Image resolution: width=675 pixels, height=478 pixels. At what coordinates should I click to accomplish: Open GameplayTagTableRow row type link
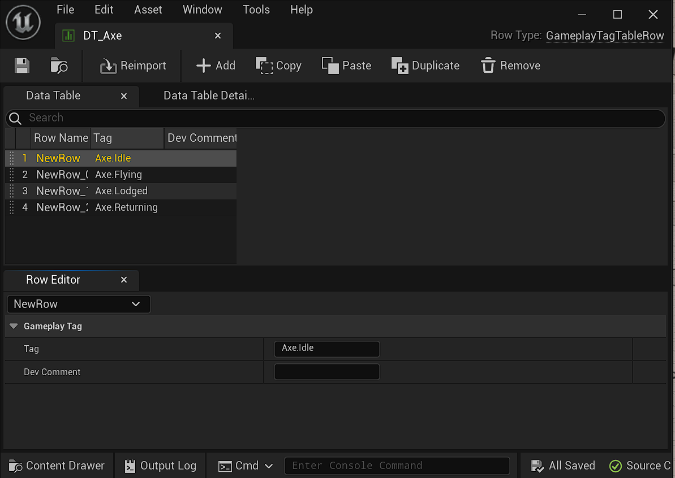coord(605,36)
